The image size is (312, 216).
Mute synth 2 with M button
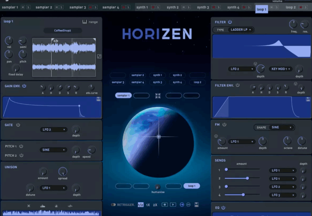[x=183, y=7]
